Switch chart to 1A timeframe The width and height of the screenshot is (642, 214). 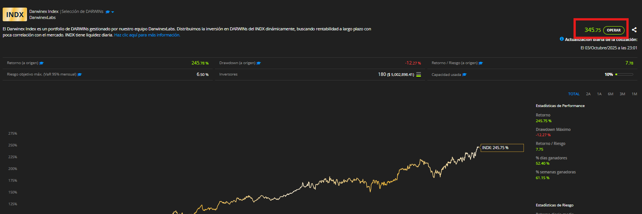[599, 94]
